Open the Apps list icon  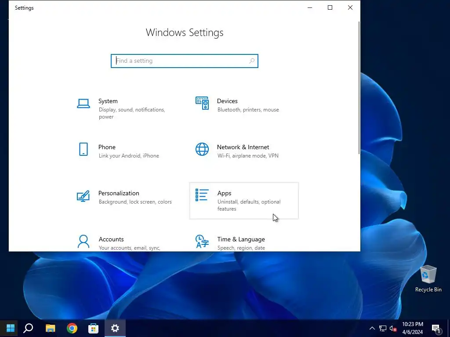click(202, 195)
